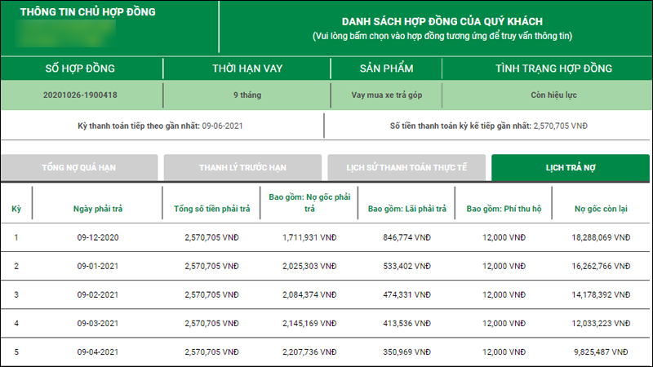
Task: Switch to THANH LÝ TRƯỚC HẠN tab
Action: tap(242, 167)
